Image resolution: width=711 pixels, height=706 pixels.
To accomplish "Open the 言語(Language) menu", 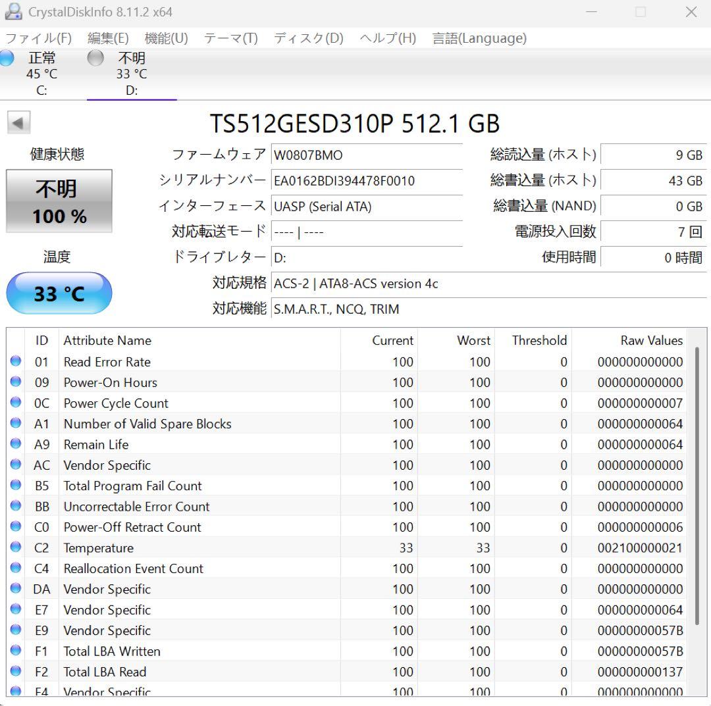I will click(479, 38).
